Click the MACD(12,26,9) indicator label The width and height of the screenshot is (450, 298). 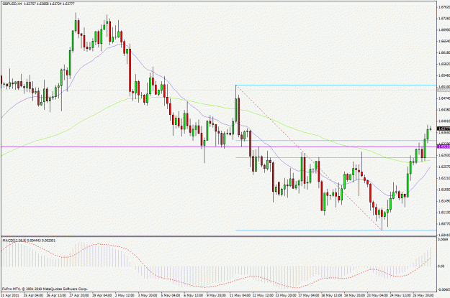pos(14,241)
